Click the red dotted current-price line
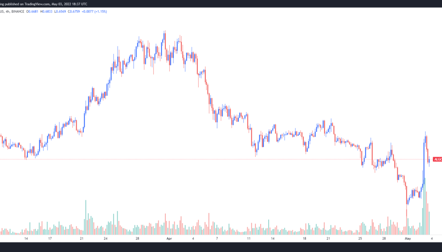The image size is (442, 252). [210, 160]
